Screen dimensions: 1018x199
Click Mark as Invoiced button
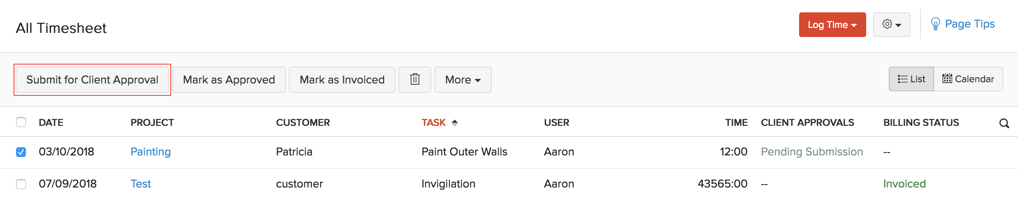pyautogui.click(x=342, y=80)
